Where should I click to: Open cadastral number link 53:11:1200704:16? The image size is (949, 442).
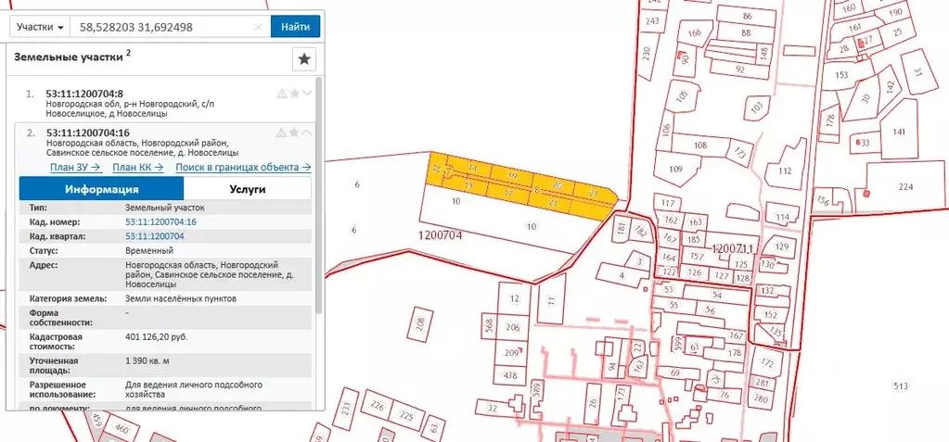[160, 222]
